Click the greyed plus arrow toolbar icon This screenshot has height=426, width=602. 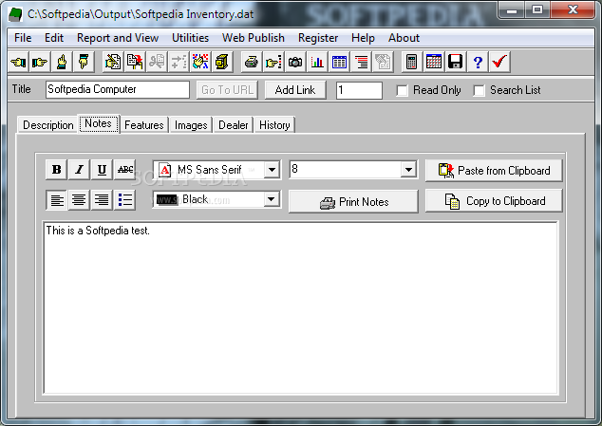(x=179, y=62)
